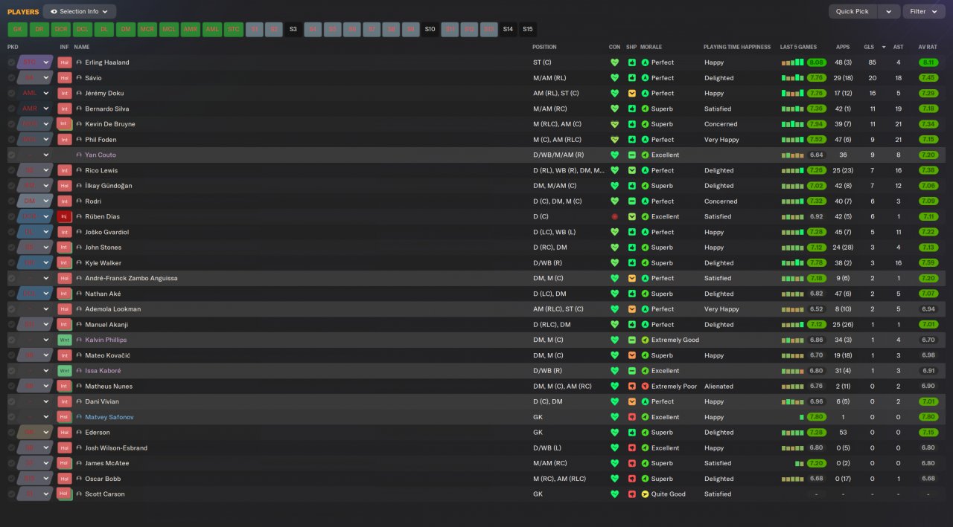953x527 pixels.
Task: Click Kyle Walker's 7.59 average rating
Action: (x=928, y=262)
